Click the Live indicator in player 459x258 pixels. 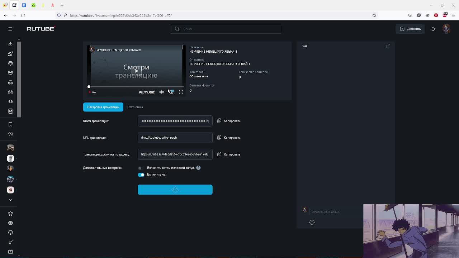click(x=93, y=92)
